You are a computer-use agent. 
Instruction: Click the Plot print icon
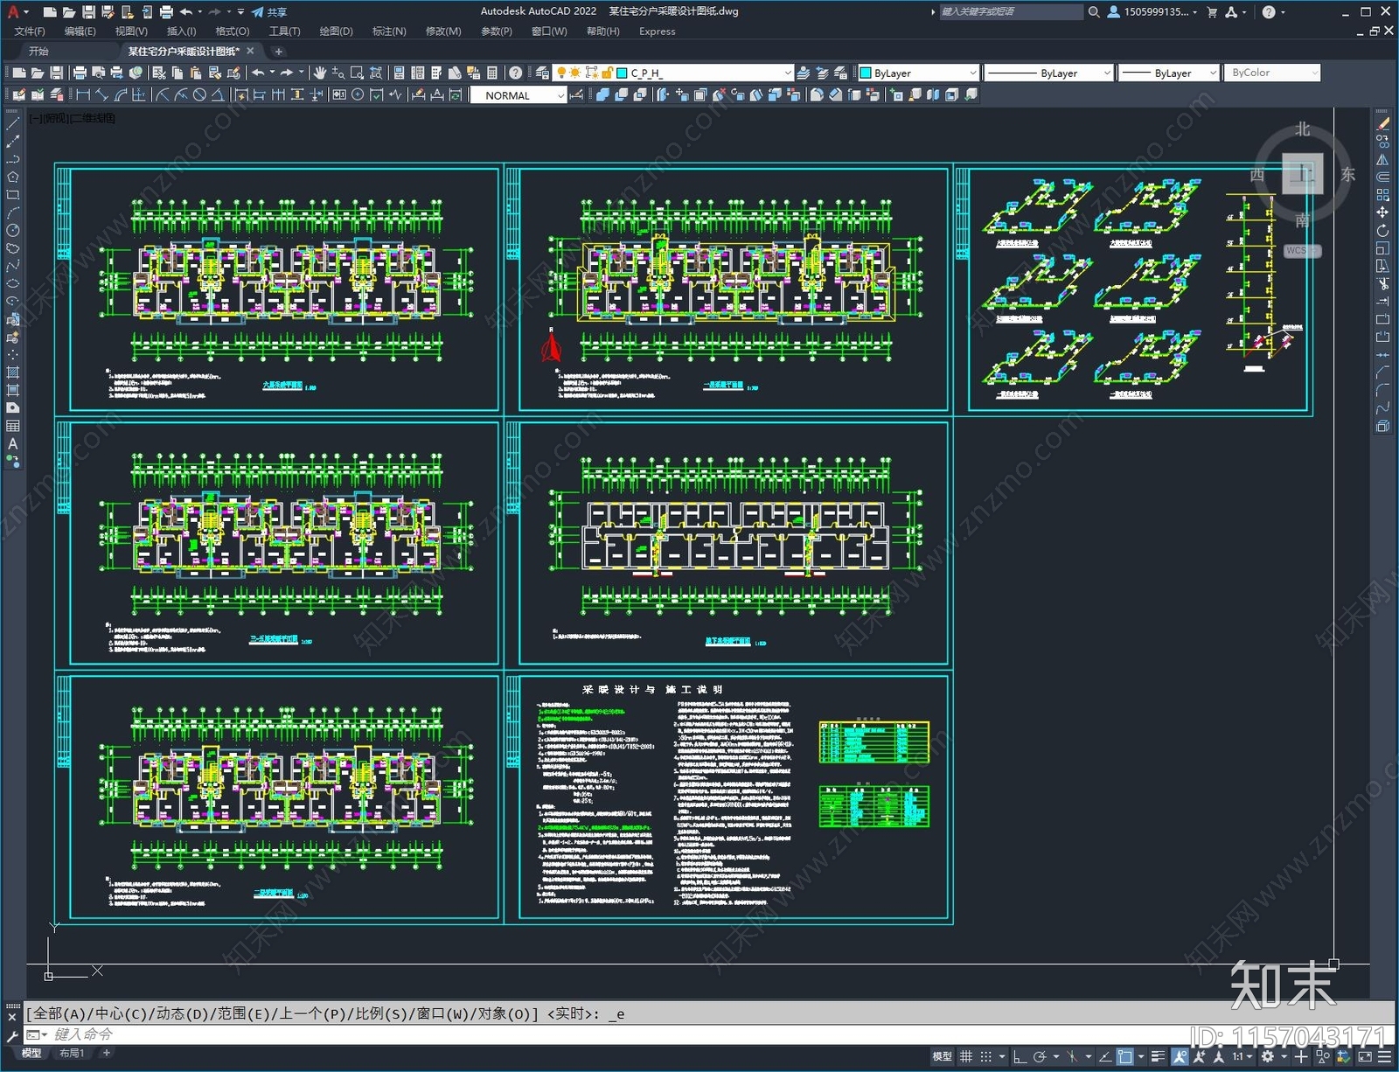(x=80, y=73)
